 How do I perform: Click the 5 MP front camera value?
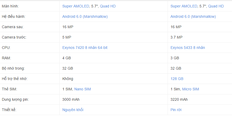[x=67, y=37]
